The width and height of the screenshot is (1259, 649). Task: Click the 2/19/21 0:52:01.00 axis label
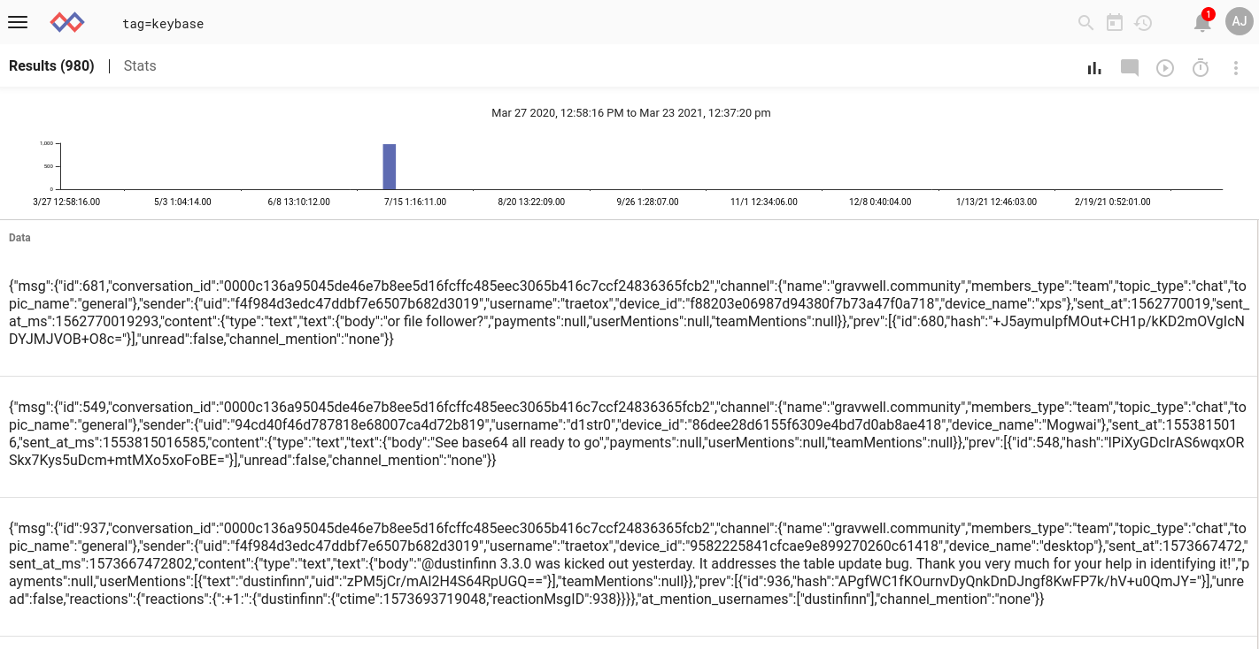(x=1113, y=202)
